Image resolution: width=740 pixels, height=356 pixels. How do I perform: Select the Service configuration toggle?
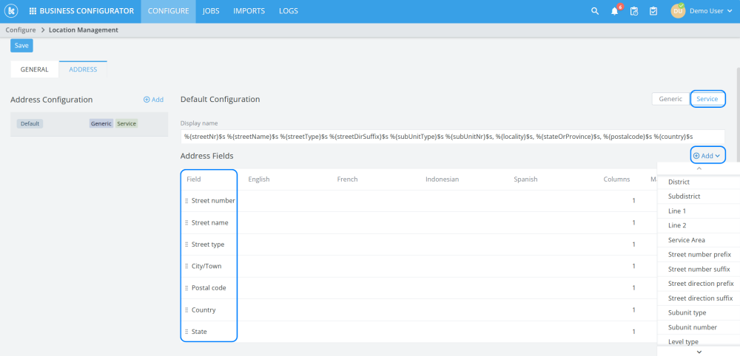point(707,99)
